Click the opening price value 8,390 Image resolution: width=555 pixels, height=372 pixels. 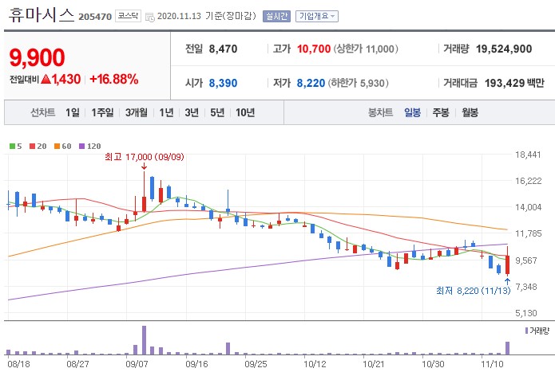(x=223, y=83)
